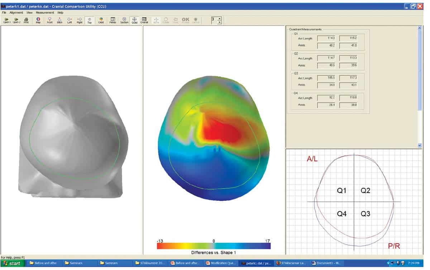Open the Section measurement tool
This screenshot has width=430, height=270.
[124, 20]
